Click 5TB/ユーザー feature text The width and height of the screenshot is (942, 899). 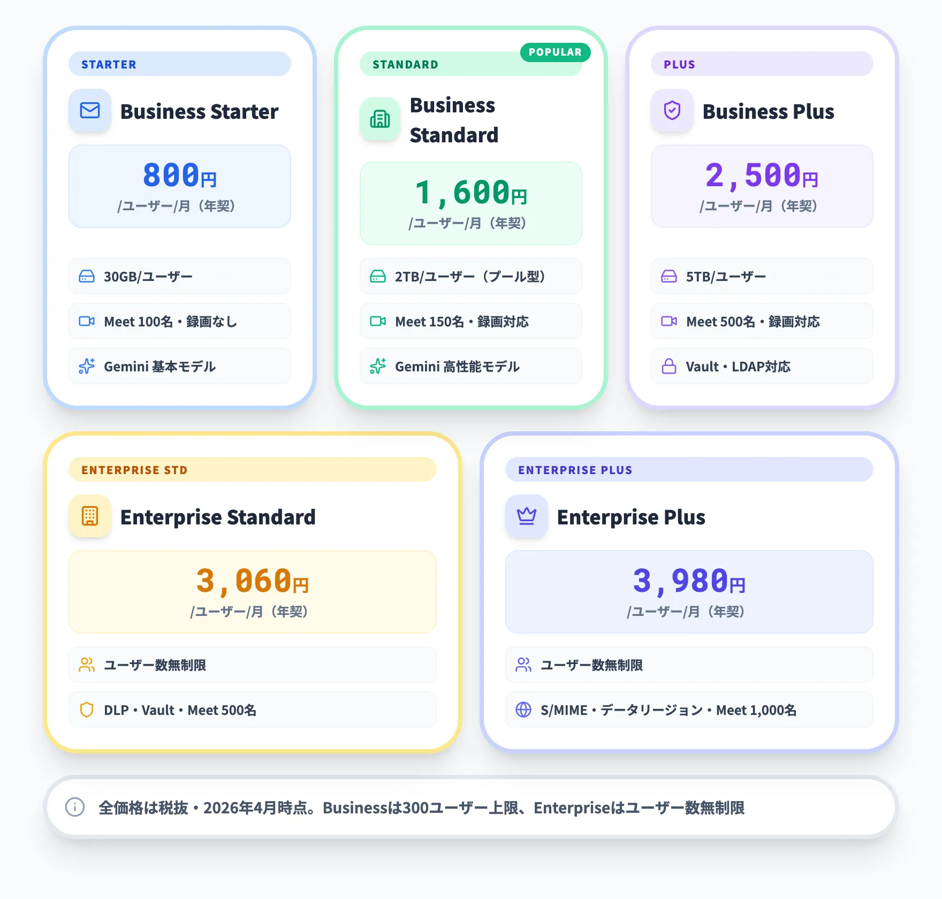tap(726, 277)
